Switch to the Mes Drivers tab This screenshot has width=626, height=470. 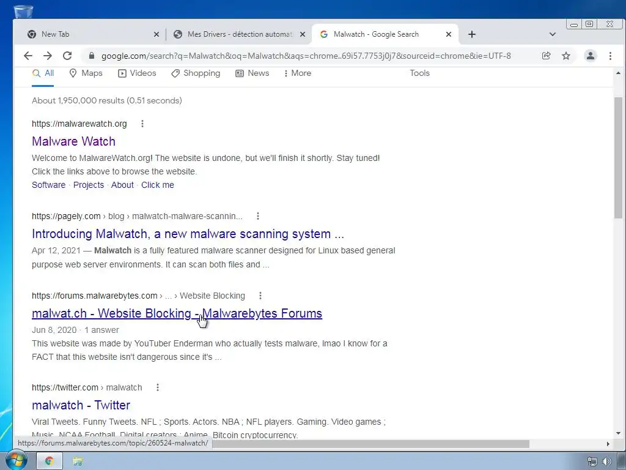point(240,34)
